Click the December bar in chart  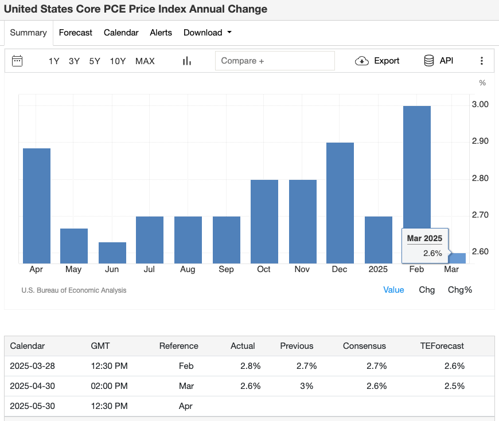click(x=340, y=203)
